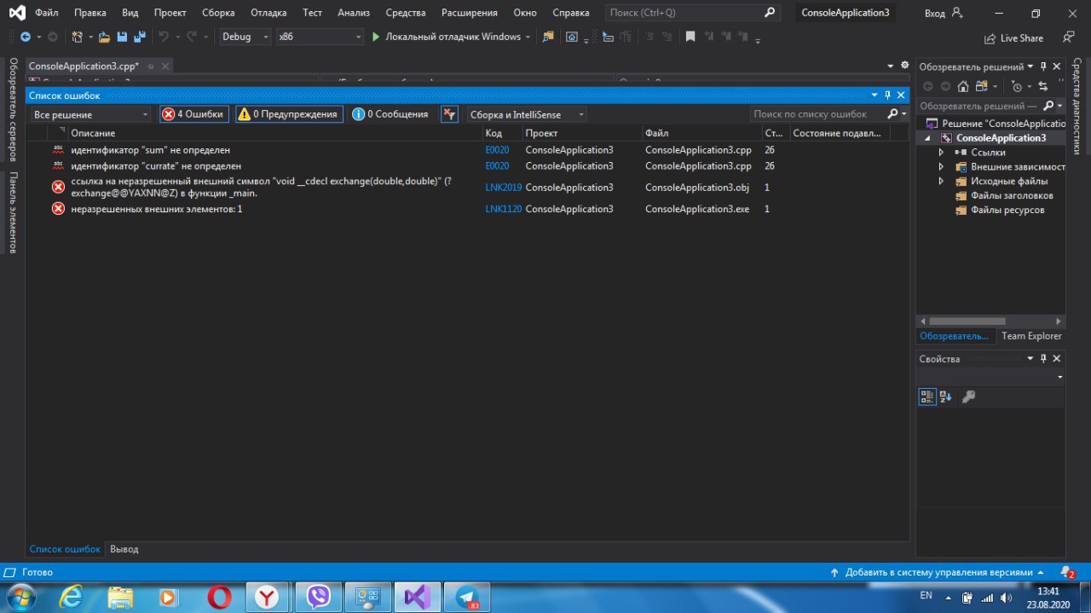This screenshot has width=1091, height=613.
Task: Open the Правка menu
Action: point(90,13)
